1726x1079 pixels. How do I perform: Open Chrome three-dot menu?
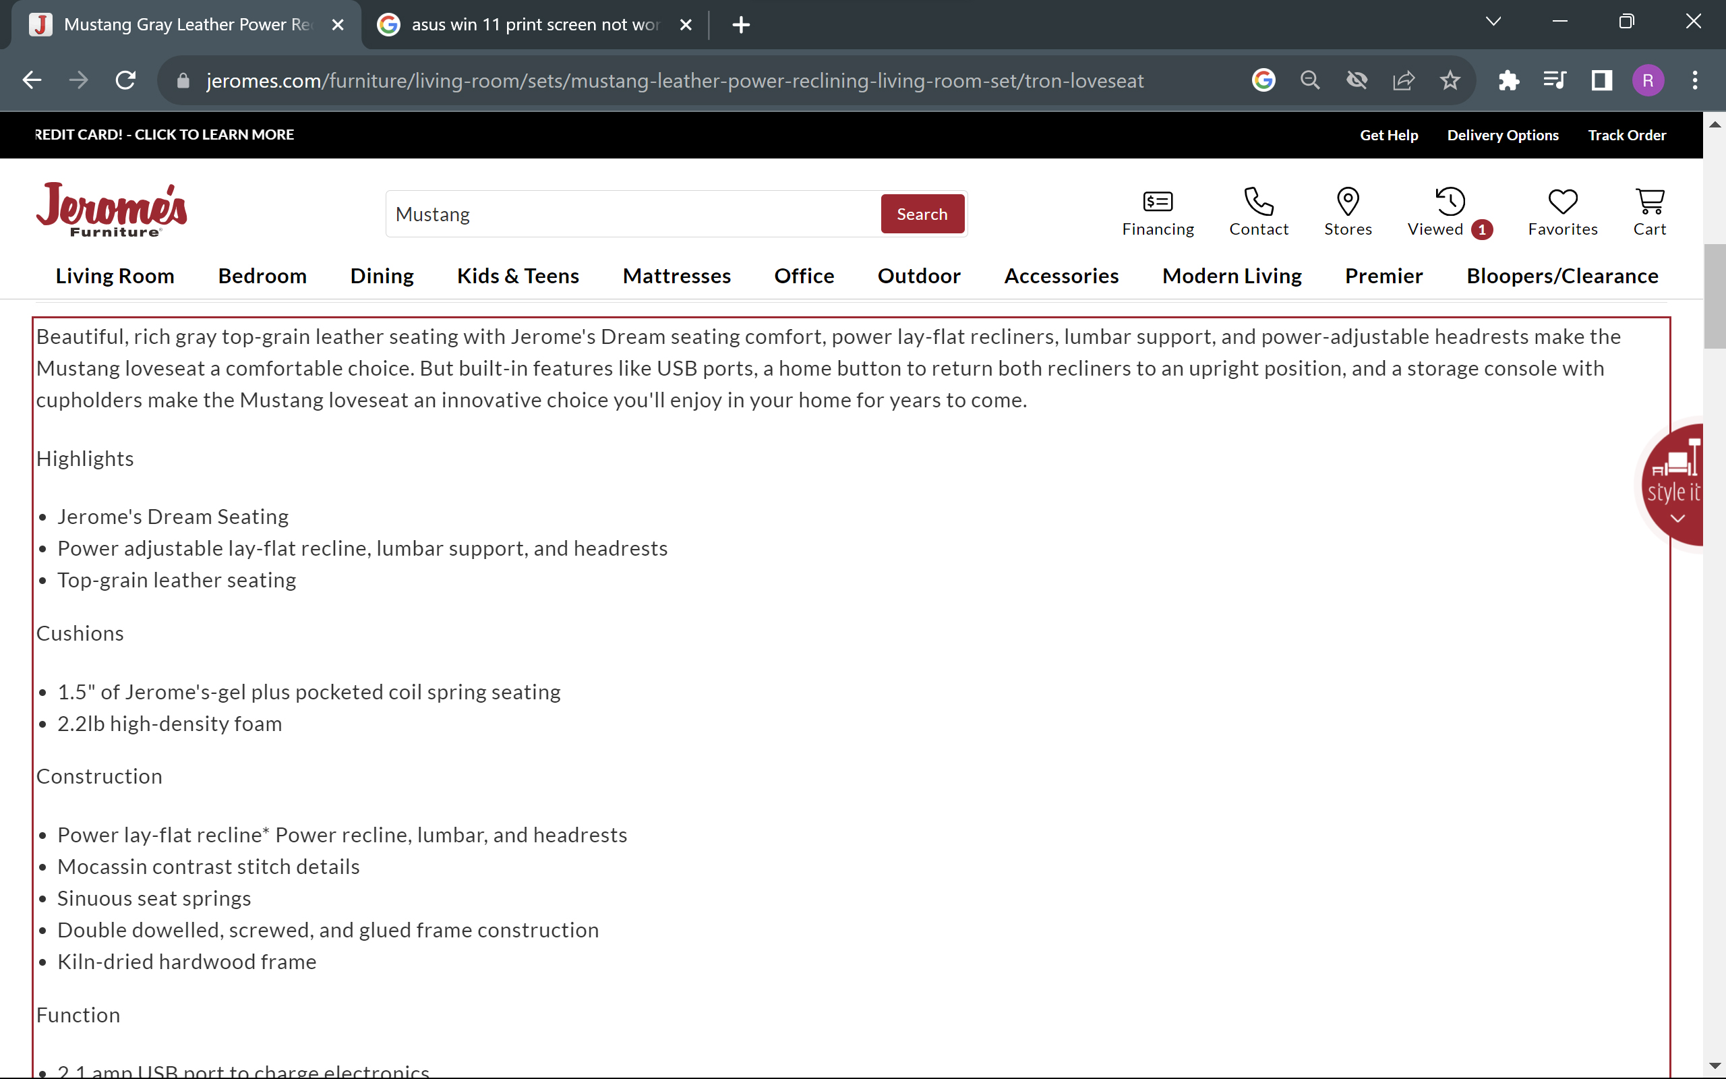[1696, 81]
